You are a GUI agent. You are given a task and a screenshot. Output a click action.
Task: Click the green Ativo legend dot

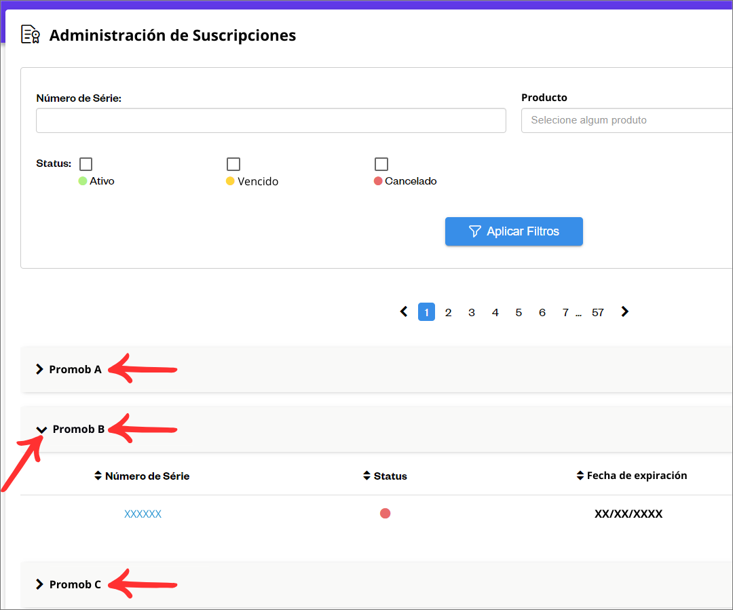click(83, 181)
